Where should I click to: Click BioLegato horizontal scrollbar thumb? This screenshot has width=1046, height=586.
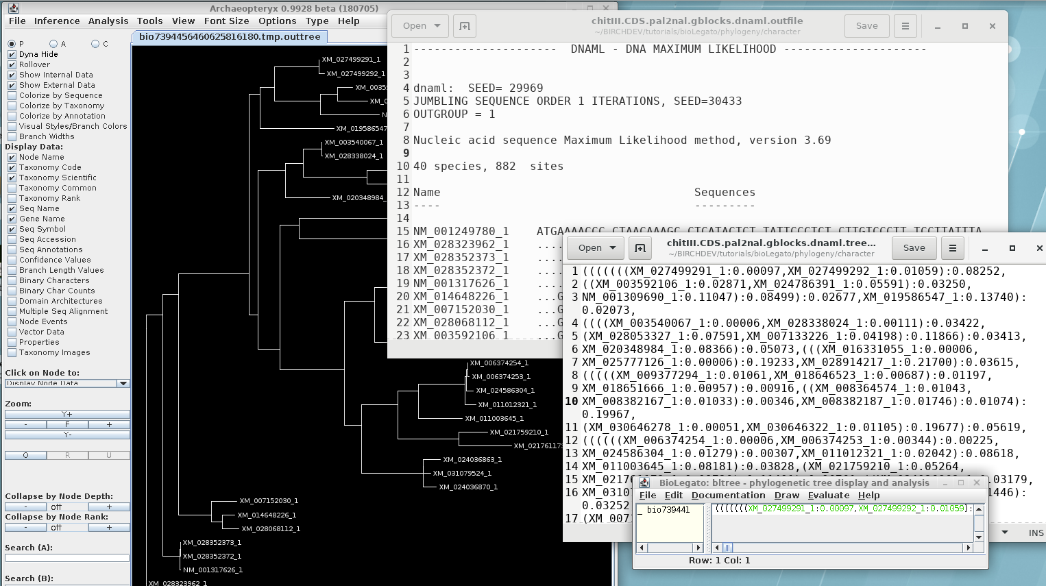(728, 548)
